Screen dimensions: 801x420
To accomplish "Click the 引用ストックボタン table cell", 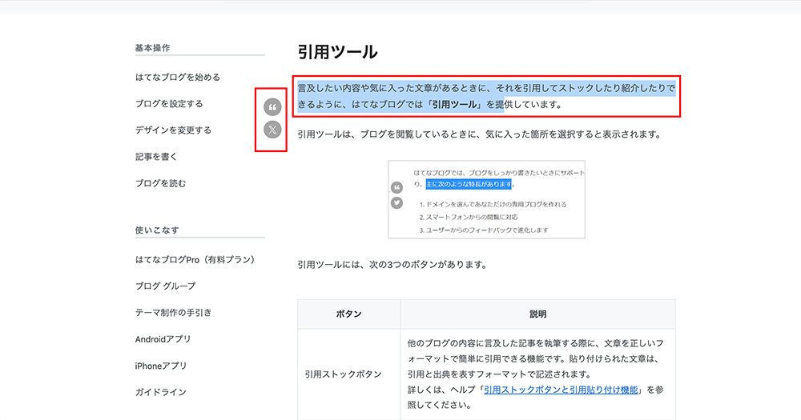I will (349, 374).
